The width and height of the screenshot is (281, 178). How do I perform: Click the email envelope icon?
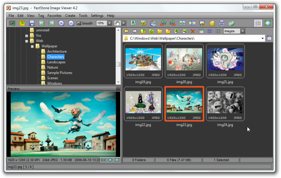pos(212,23)
